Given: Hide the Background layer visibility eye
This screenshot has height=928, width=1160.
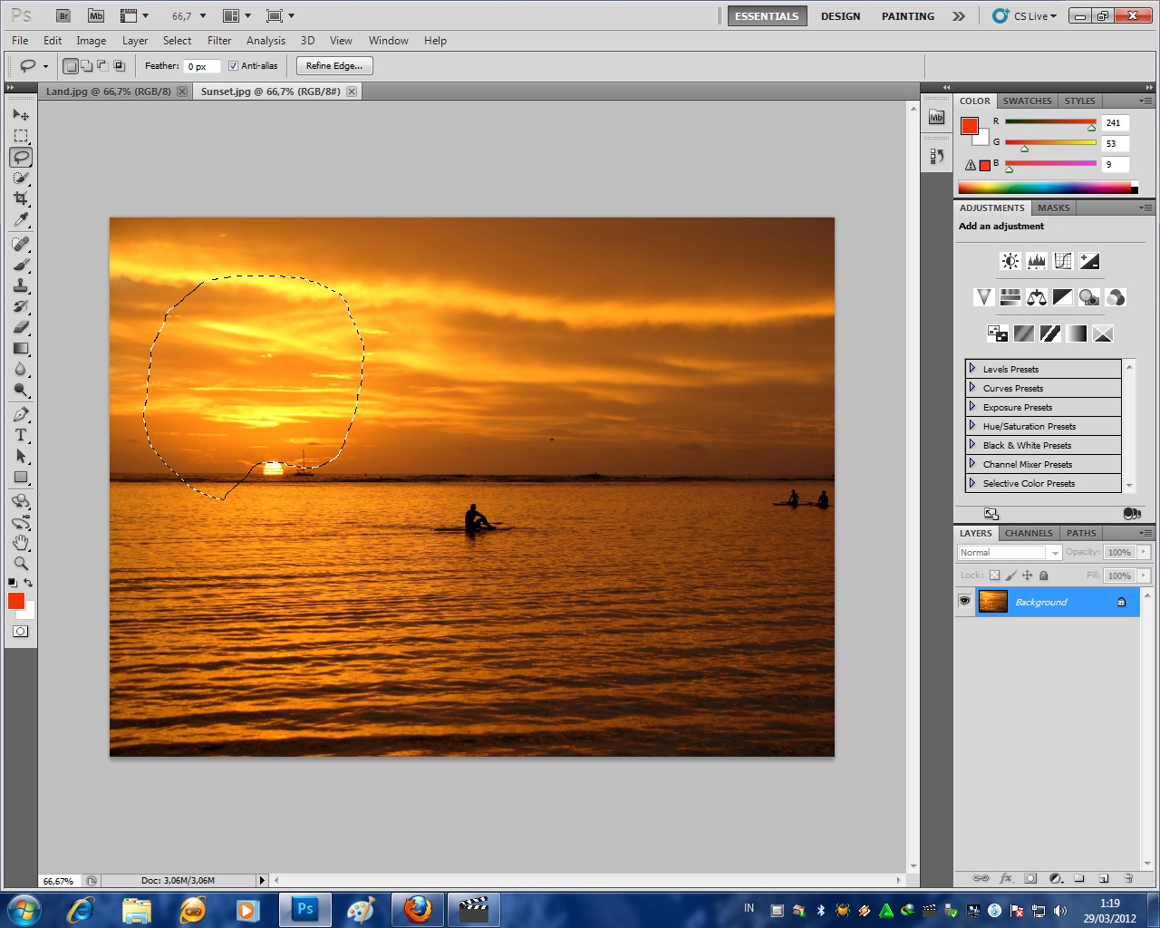Looking at the screenshot, I should coord(964,601).
